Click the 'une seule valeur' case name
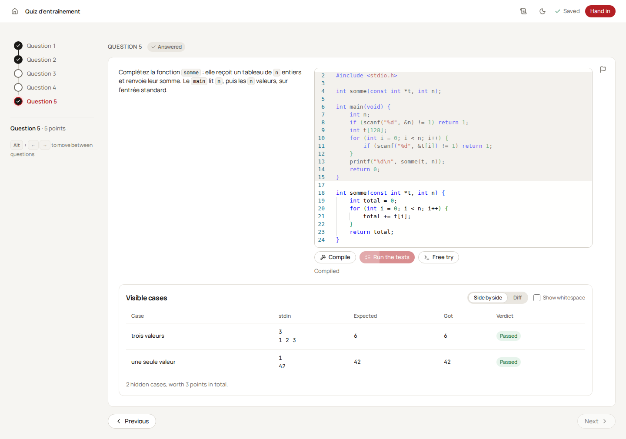Screen dimensions: 626x439 coord(153,362)
